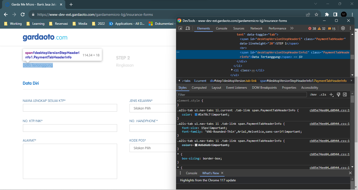Open the first cb85e74ee04 css source link
Screen dimensions: 358x190
(330, 111)
